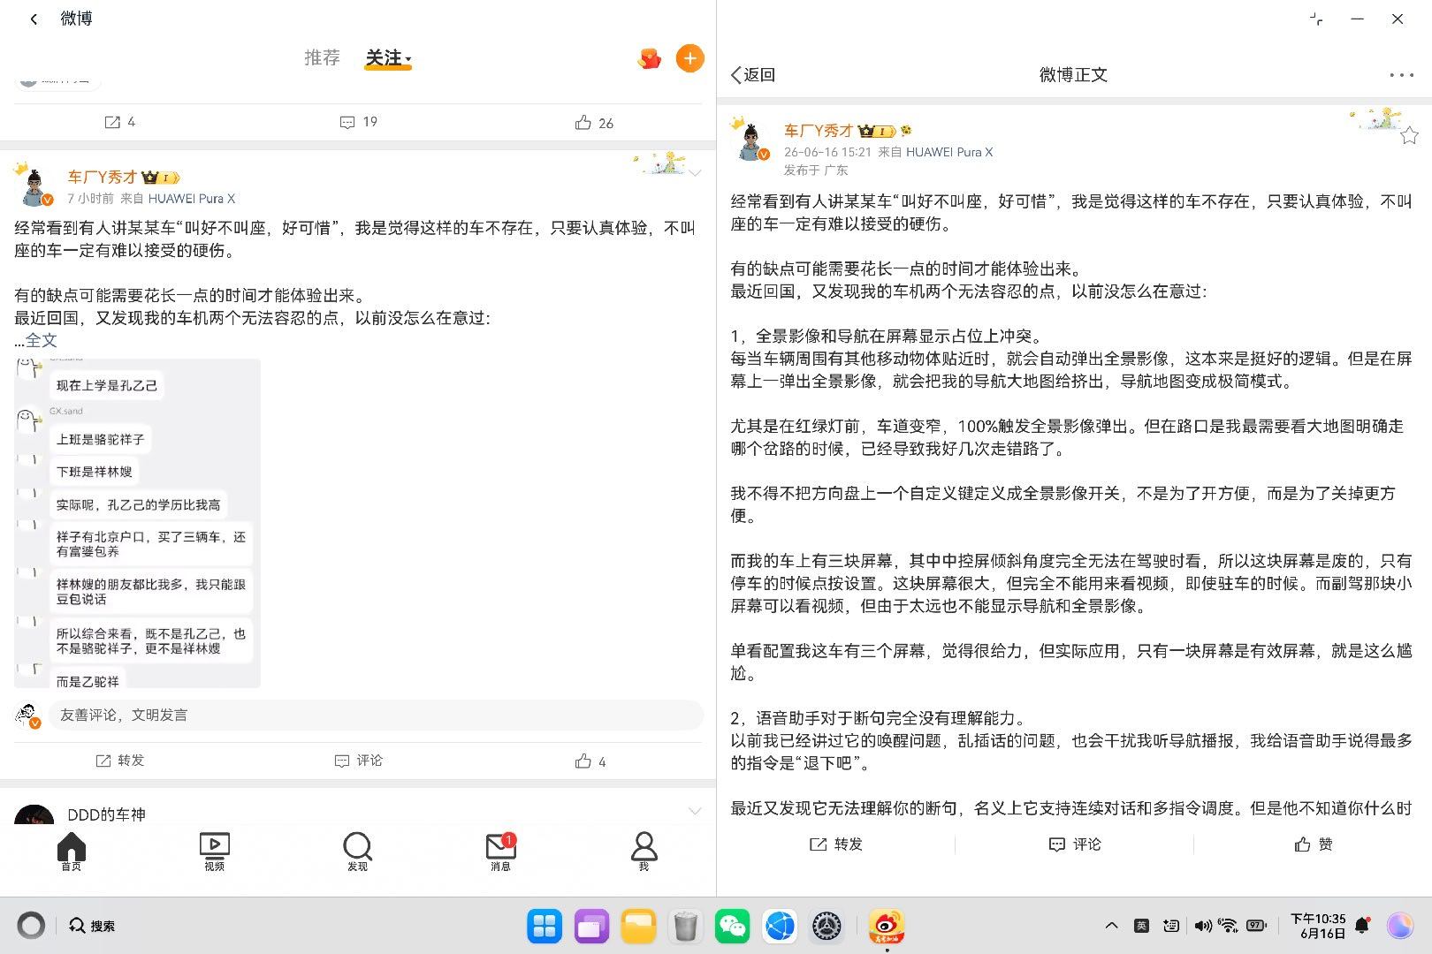Open DDD的车神 profile name
Screen dimensions: 1432x954
[106, 814]
